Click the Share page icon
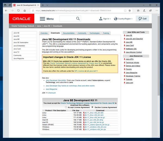This screenshot has width=163, height=141. (151, 10)
